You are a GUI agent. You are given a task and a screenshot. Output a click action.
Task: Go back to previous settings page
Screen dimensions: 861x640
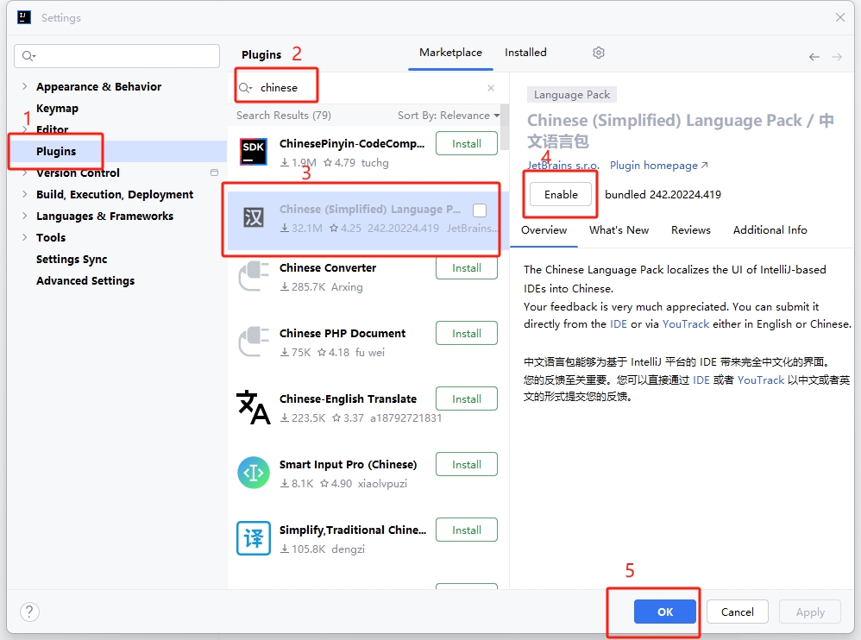click(814, 57)
